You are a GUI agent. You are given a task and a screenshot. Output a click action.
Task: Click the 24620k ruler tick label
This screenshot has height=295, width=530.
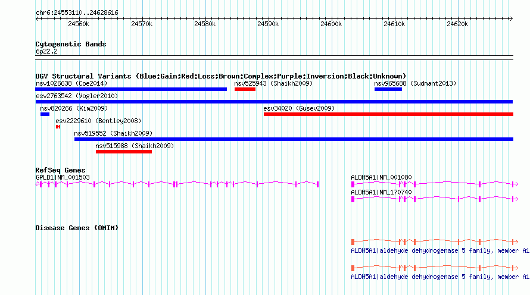457,24
